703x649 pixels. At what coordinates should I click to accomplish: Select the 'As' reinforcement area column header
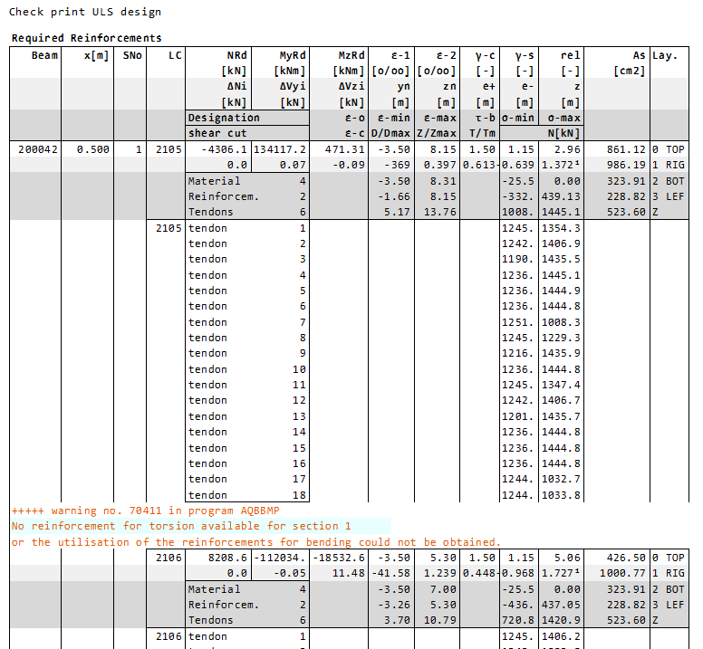[639, 55]
